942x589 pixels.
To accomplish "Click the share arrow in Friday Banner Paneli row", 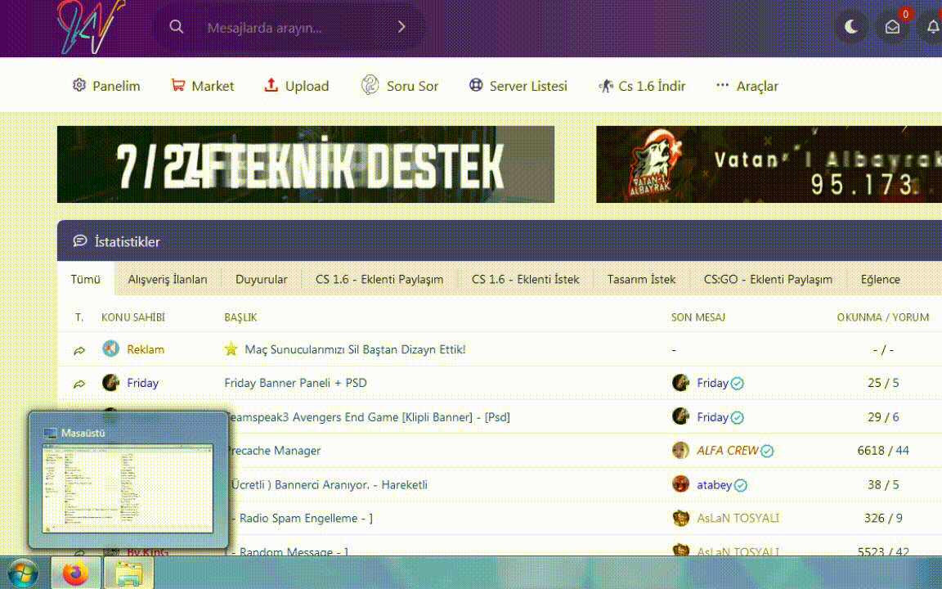I will click(x=79, y=384).
